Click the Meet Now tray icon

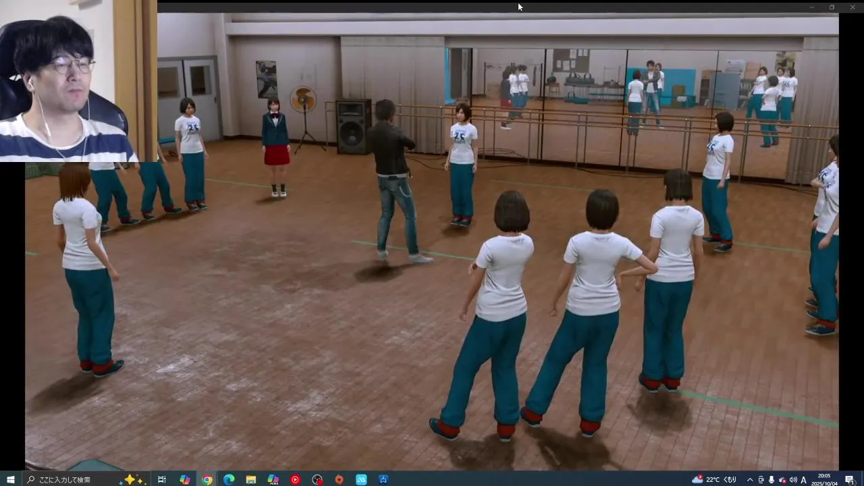pos(761,479)
